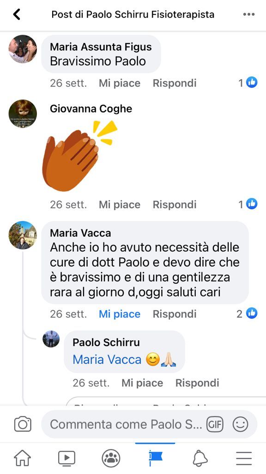Viewport: 266px width, 474px height.
Task: Tap the camera icon in the comment bar
Action: pos(23,424)
